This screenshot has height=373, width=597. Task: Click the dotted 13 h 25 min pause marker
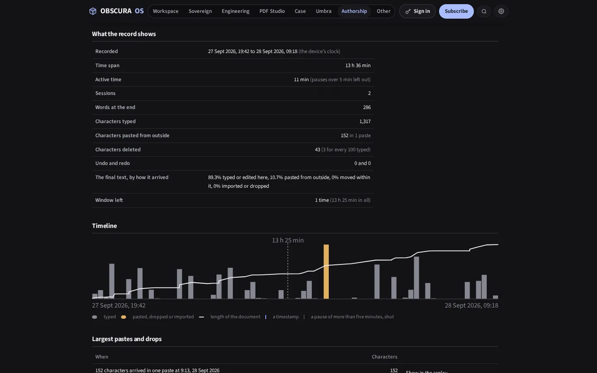click(x=288, y=271)
